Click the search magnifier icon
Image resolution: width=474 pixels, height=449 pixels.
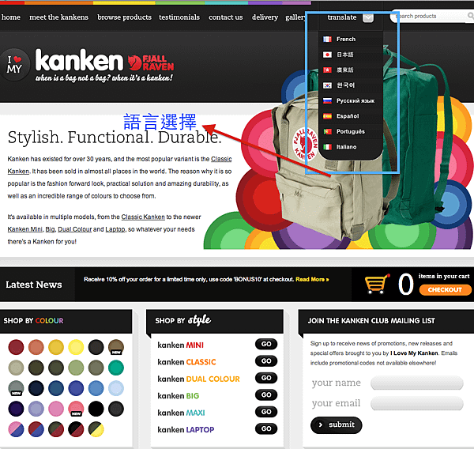tap(471, 16)
